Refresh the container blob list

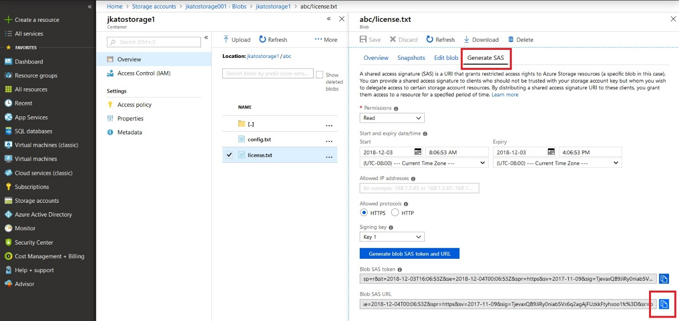273,39
